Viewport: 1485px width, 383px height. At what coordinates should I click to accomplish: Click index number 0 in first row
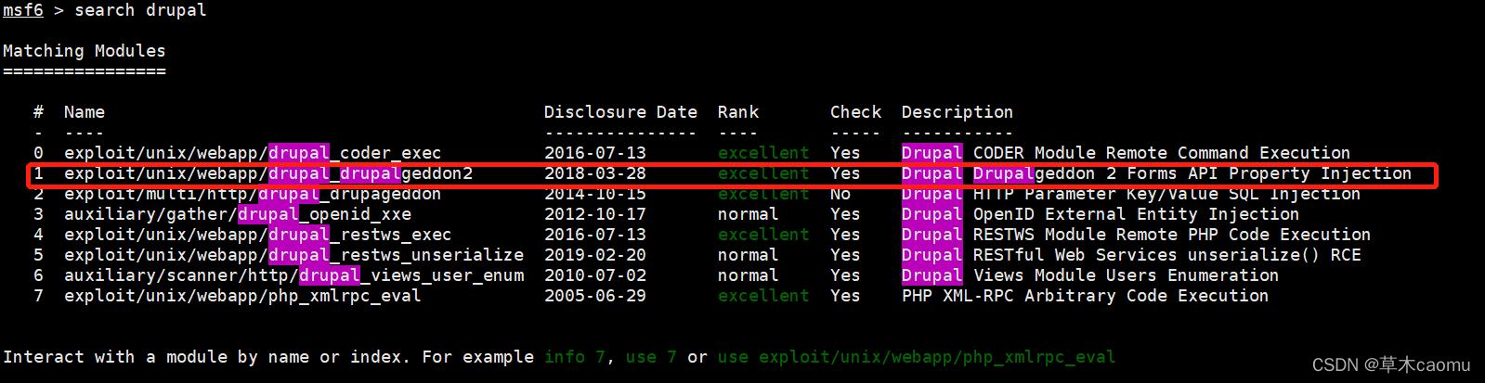coord(38,153)
